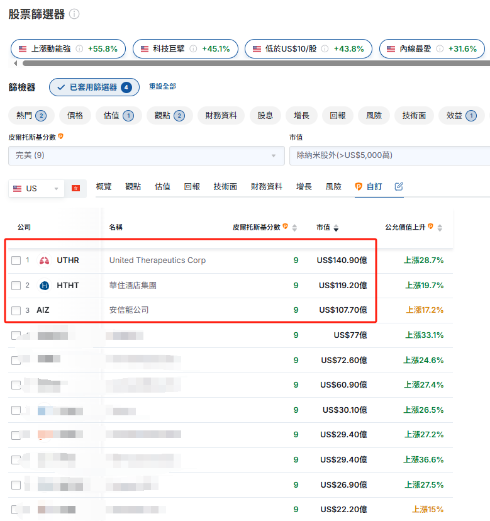Click the 重設全部 reset link
Screen dimensions: 490x521
pos(162,86)
